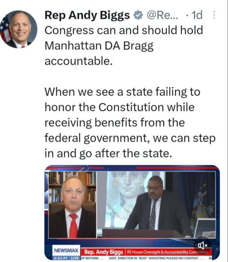The height and width of the screenshot is (262, 228).
Task: Open the Rep Andy Biggs display name
Action: click(x=87, y=15)
